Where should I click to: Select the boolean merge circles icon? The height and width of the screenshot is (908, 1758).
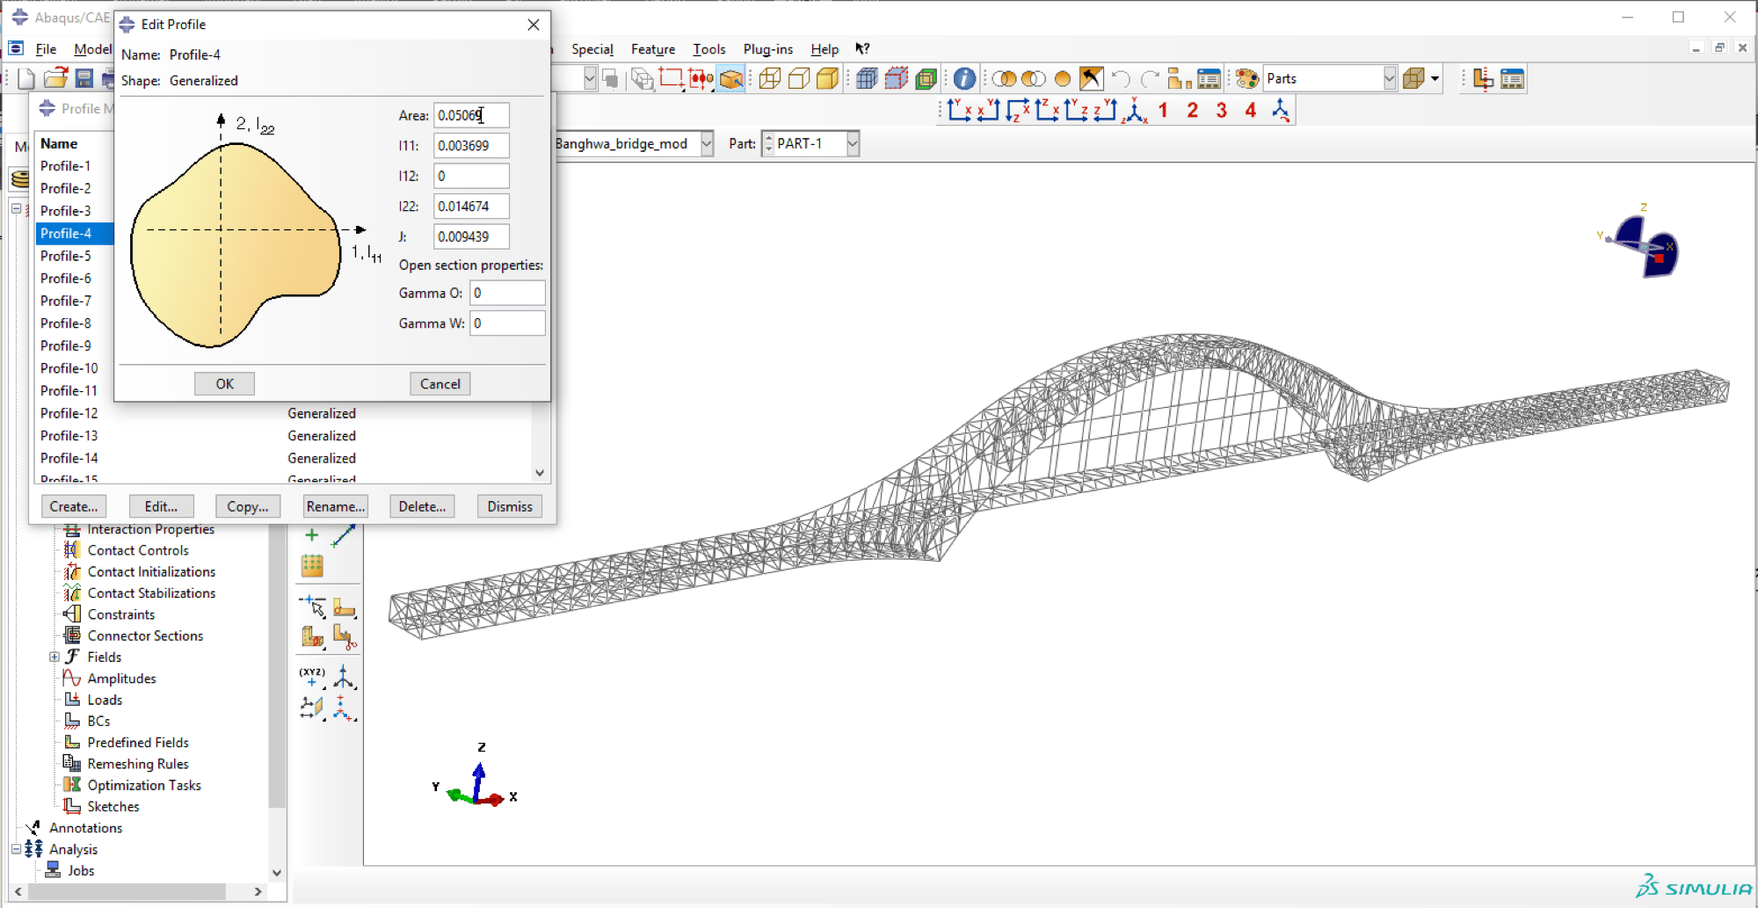(x=1004, y=78)
